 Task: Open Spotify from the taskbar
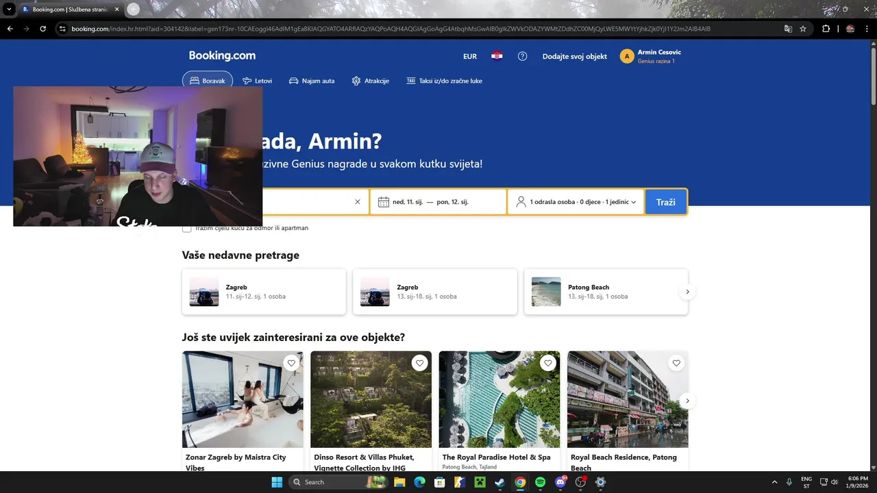coord(540,482)
